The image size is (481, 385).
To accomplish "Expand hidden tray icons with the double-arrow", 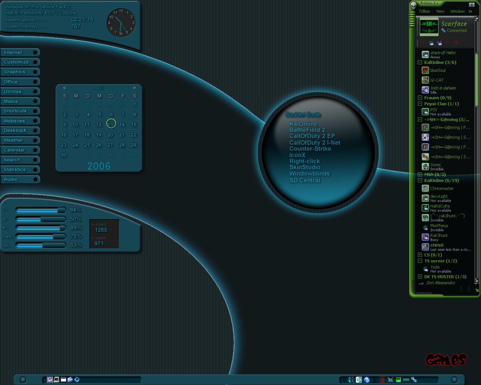I will pos(344,380).
